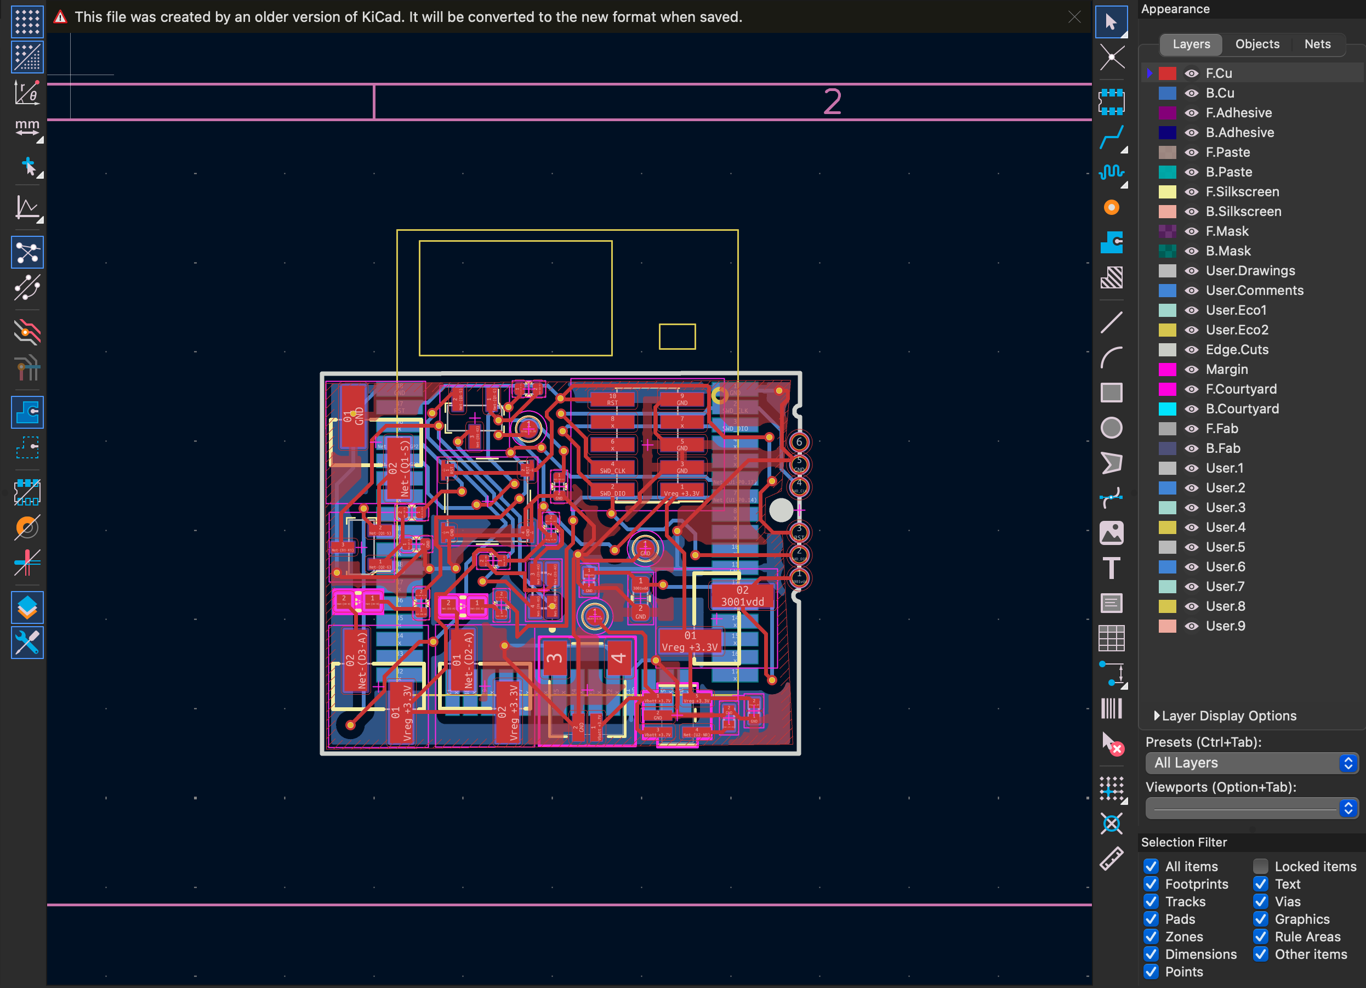Select the F.Paste layer row
This screenshot has width=1366, height=988.
(x=1253, y=152)
